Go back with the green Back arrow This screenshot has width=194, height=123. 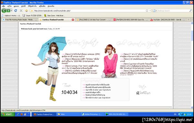click(4, 11)
